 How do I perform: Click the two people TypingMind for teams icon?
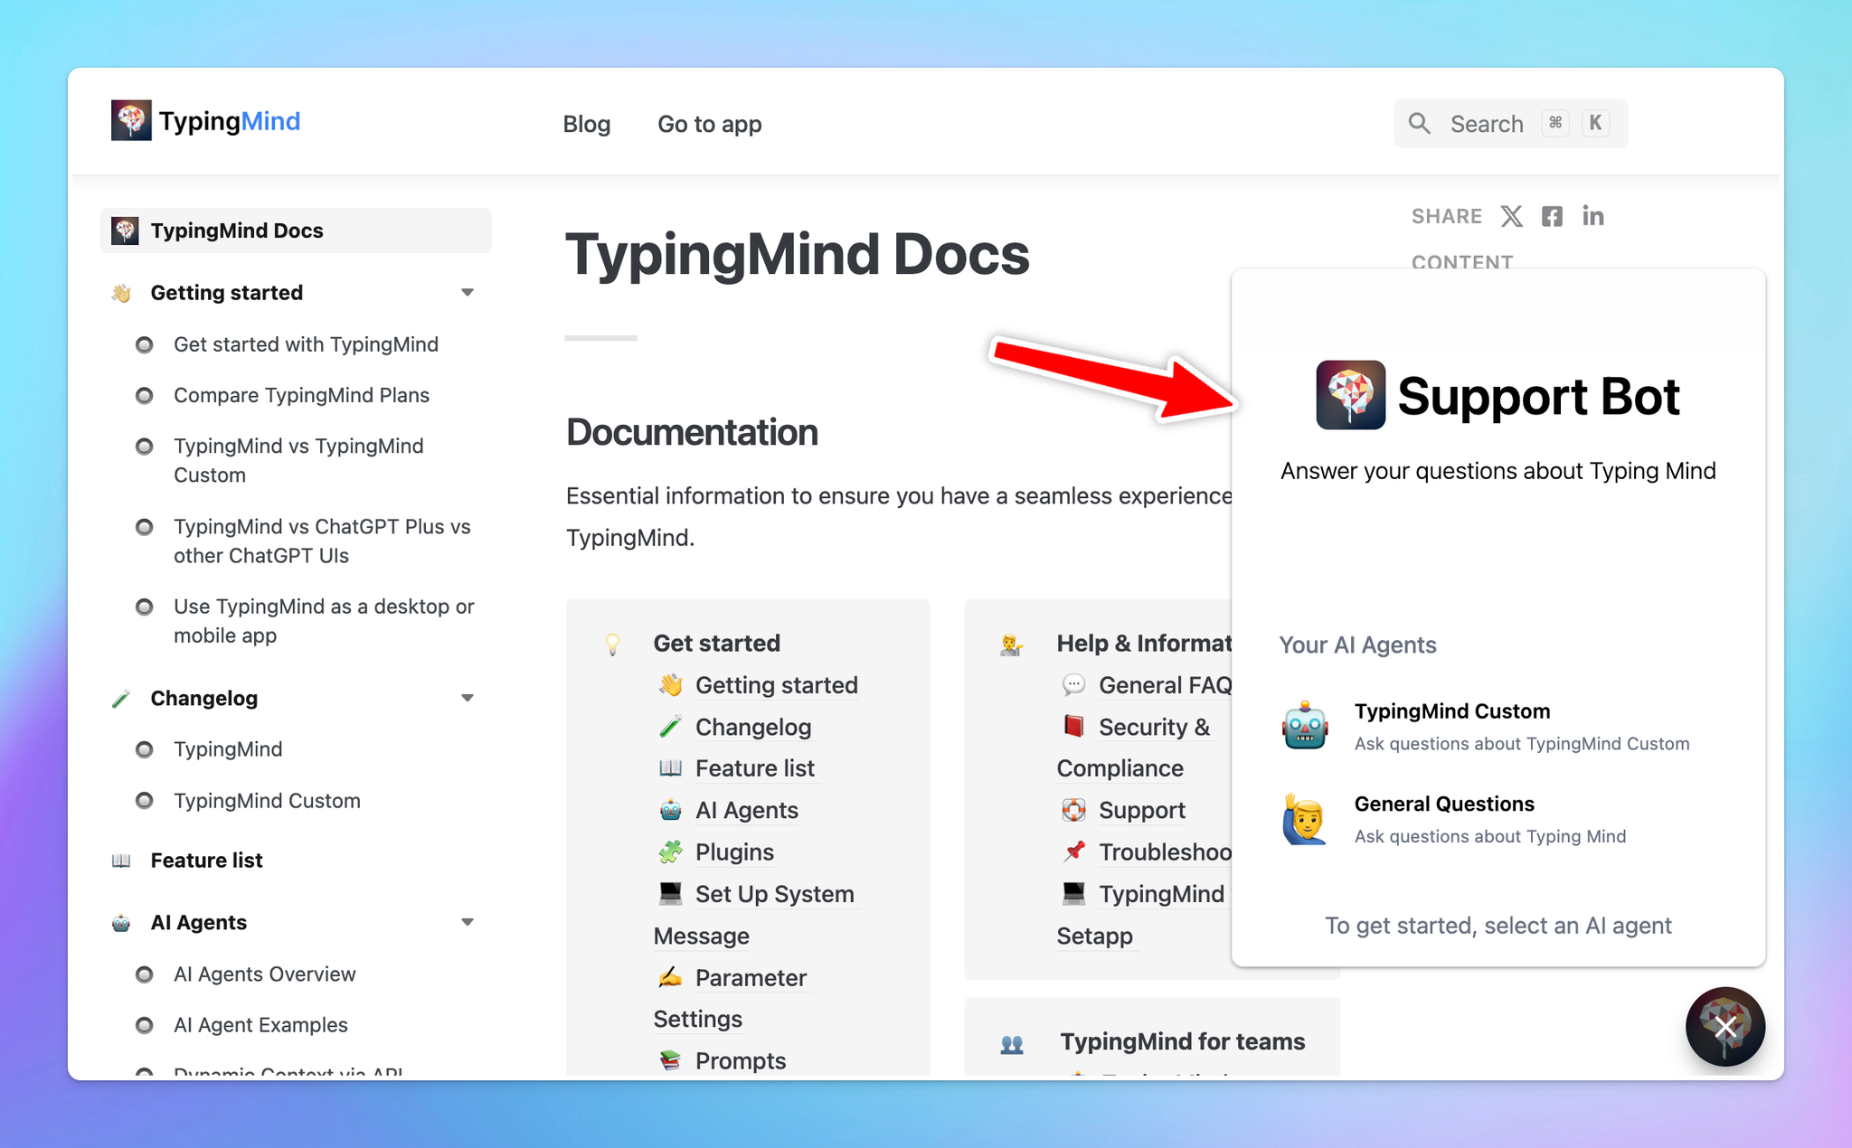pos(1012,1044)
